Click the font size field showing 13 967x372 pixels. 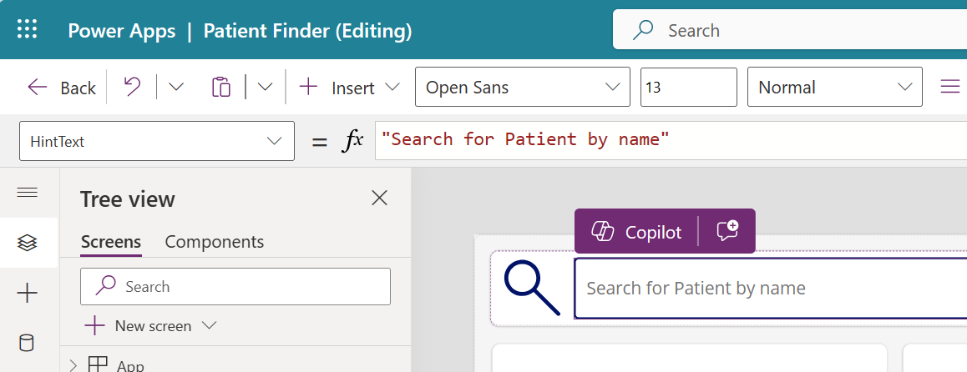(x=688, y=87)
